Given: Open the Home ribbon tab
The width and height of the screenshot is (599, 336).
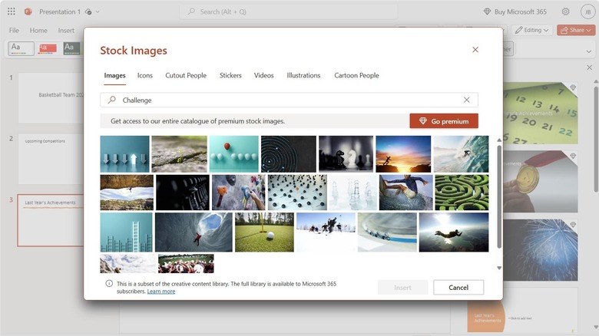Looking at the screenshot, I should (x=38, y=30).
